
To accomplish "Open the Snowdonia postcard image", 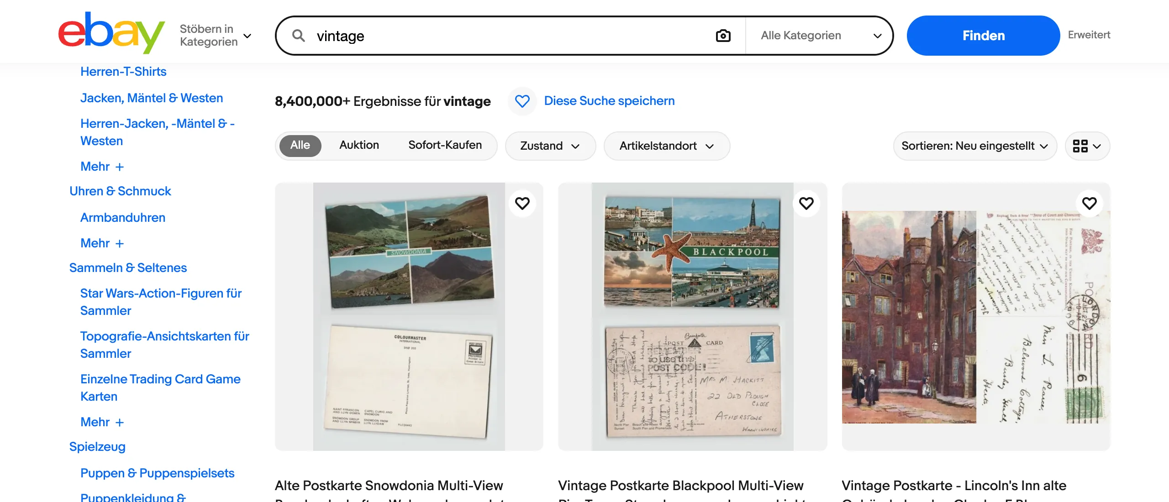I will (x=409, y=317).
